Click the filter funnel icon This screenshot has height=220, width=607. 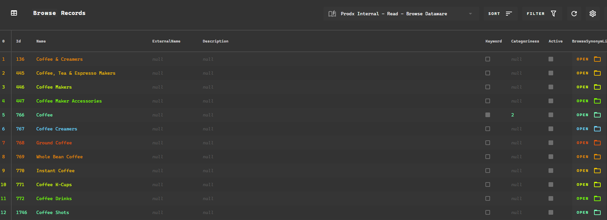click(554, 14)
